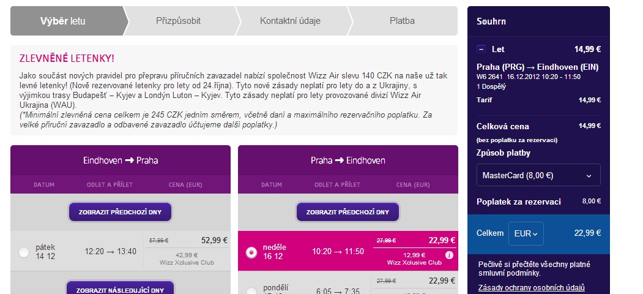Click the 52,99 € Friday flight price
The image size is (643, 294).
[214, 240]
